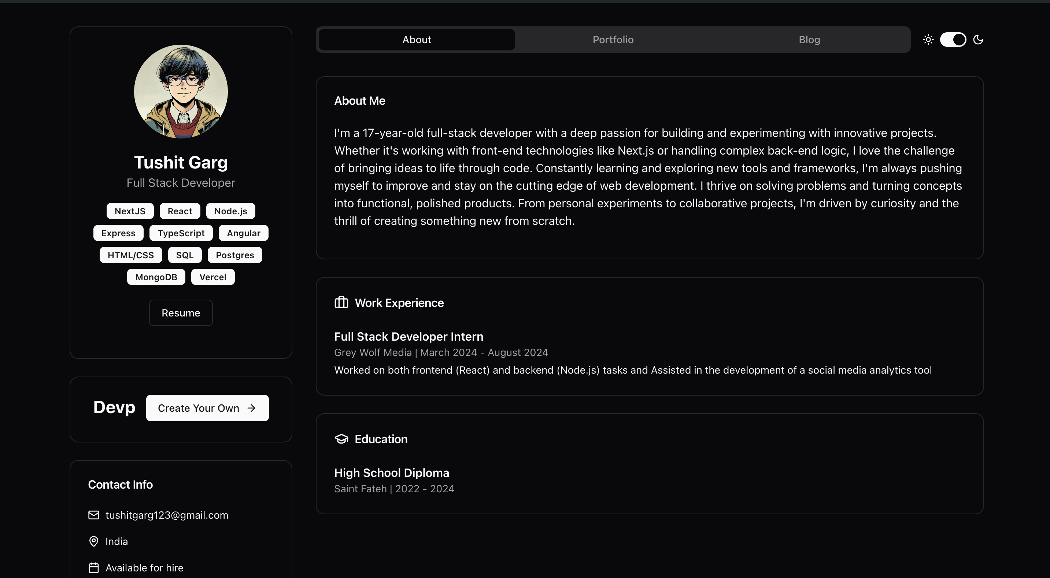Click the sun light-mode icon

tap(928, 40)
